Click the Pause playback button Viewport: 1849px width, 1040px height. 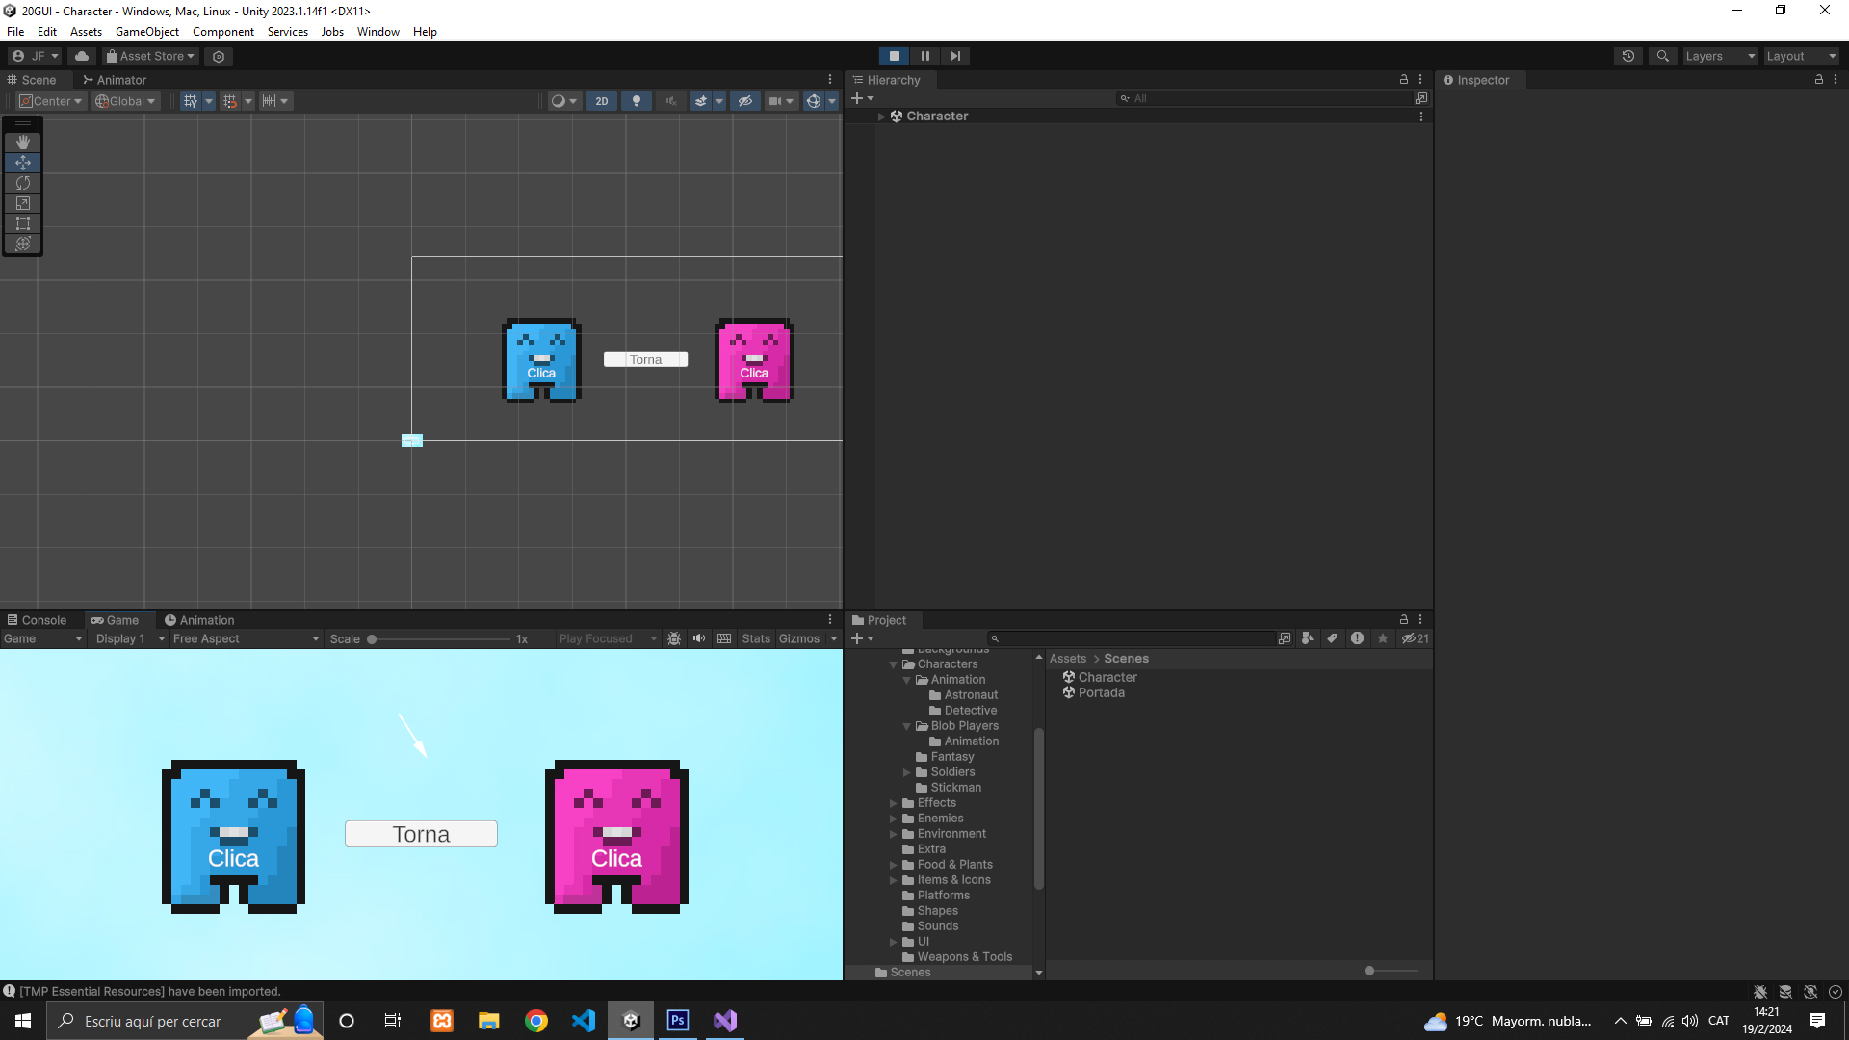pyautogui.click(x=924, y=56)
